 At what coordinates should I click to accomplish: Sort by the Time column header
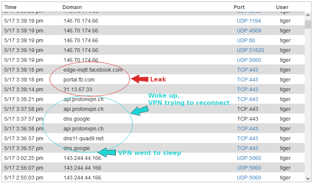pyautogui.click(x=11, y=7)
